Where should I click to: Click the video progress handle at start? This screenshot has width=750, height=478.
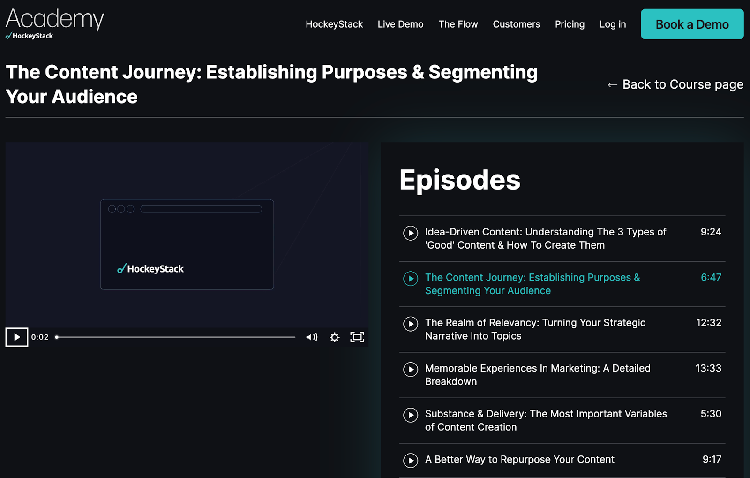tap(57, 337)
